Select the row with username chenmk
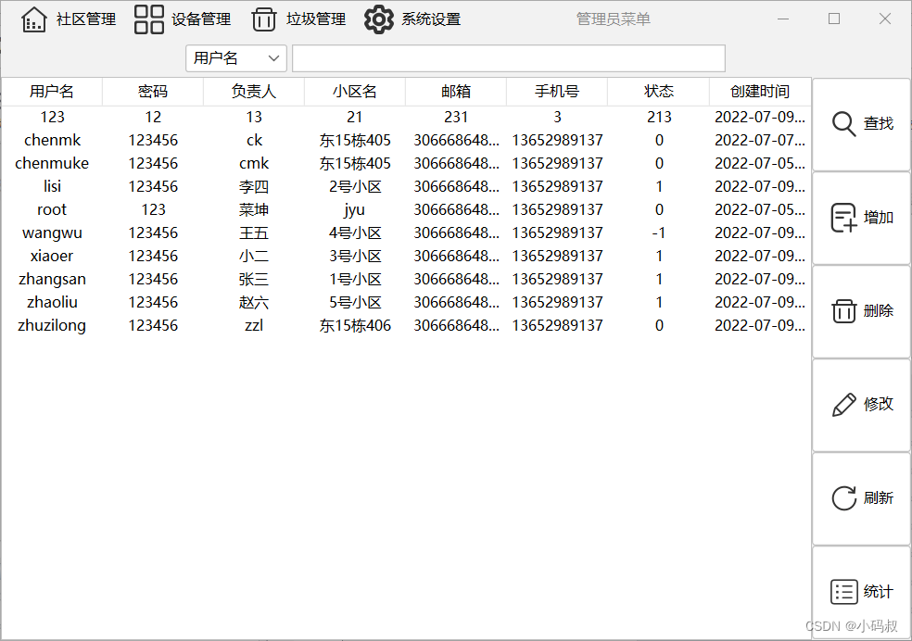 (x=406, y=140)
